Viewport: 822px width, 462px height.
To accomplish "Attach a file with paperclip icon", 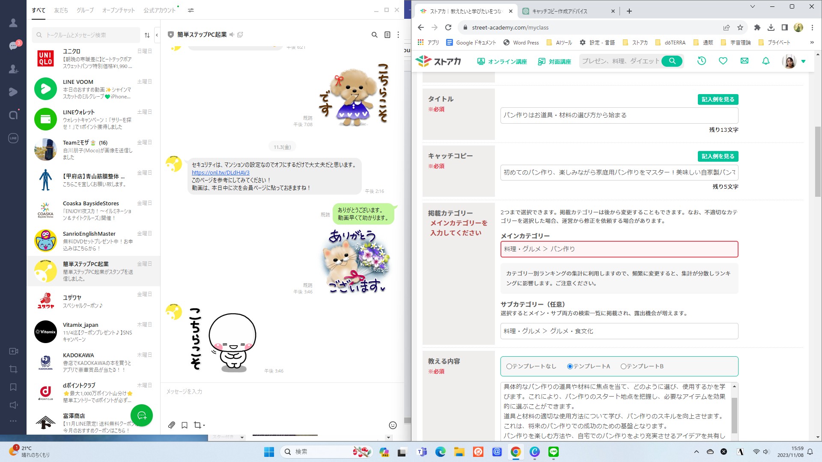I will point(171,425).
